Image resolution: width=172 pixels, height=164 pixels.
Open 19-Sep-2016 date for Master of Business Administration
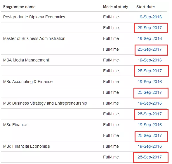[150, 38]
